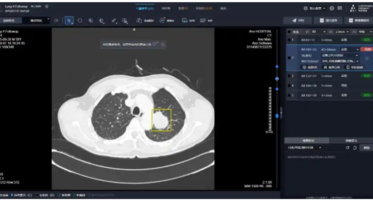This screenshot has height=206, width=373.
Task: Open nodule 2 signs/features dropdown
Action: [x=340, y=61]
